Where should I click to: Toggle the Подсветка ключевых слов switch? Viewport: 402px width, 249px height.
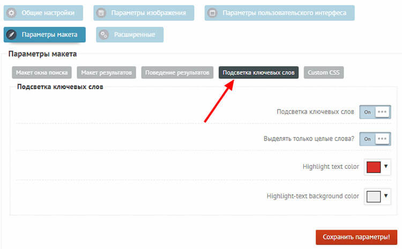tap(374, 112)
